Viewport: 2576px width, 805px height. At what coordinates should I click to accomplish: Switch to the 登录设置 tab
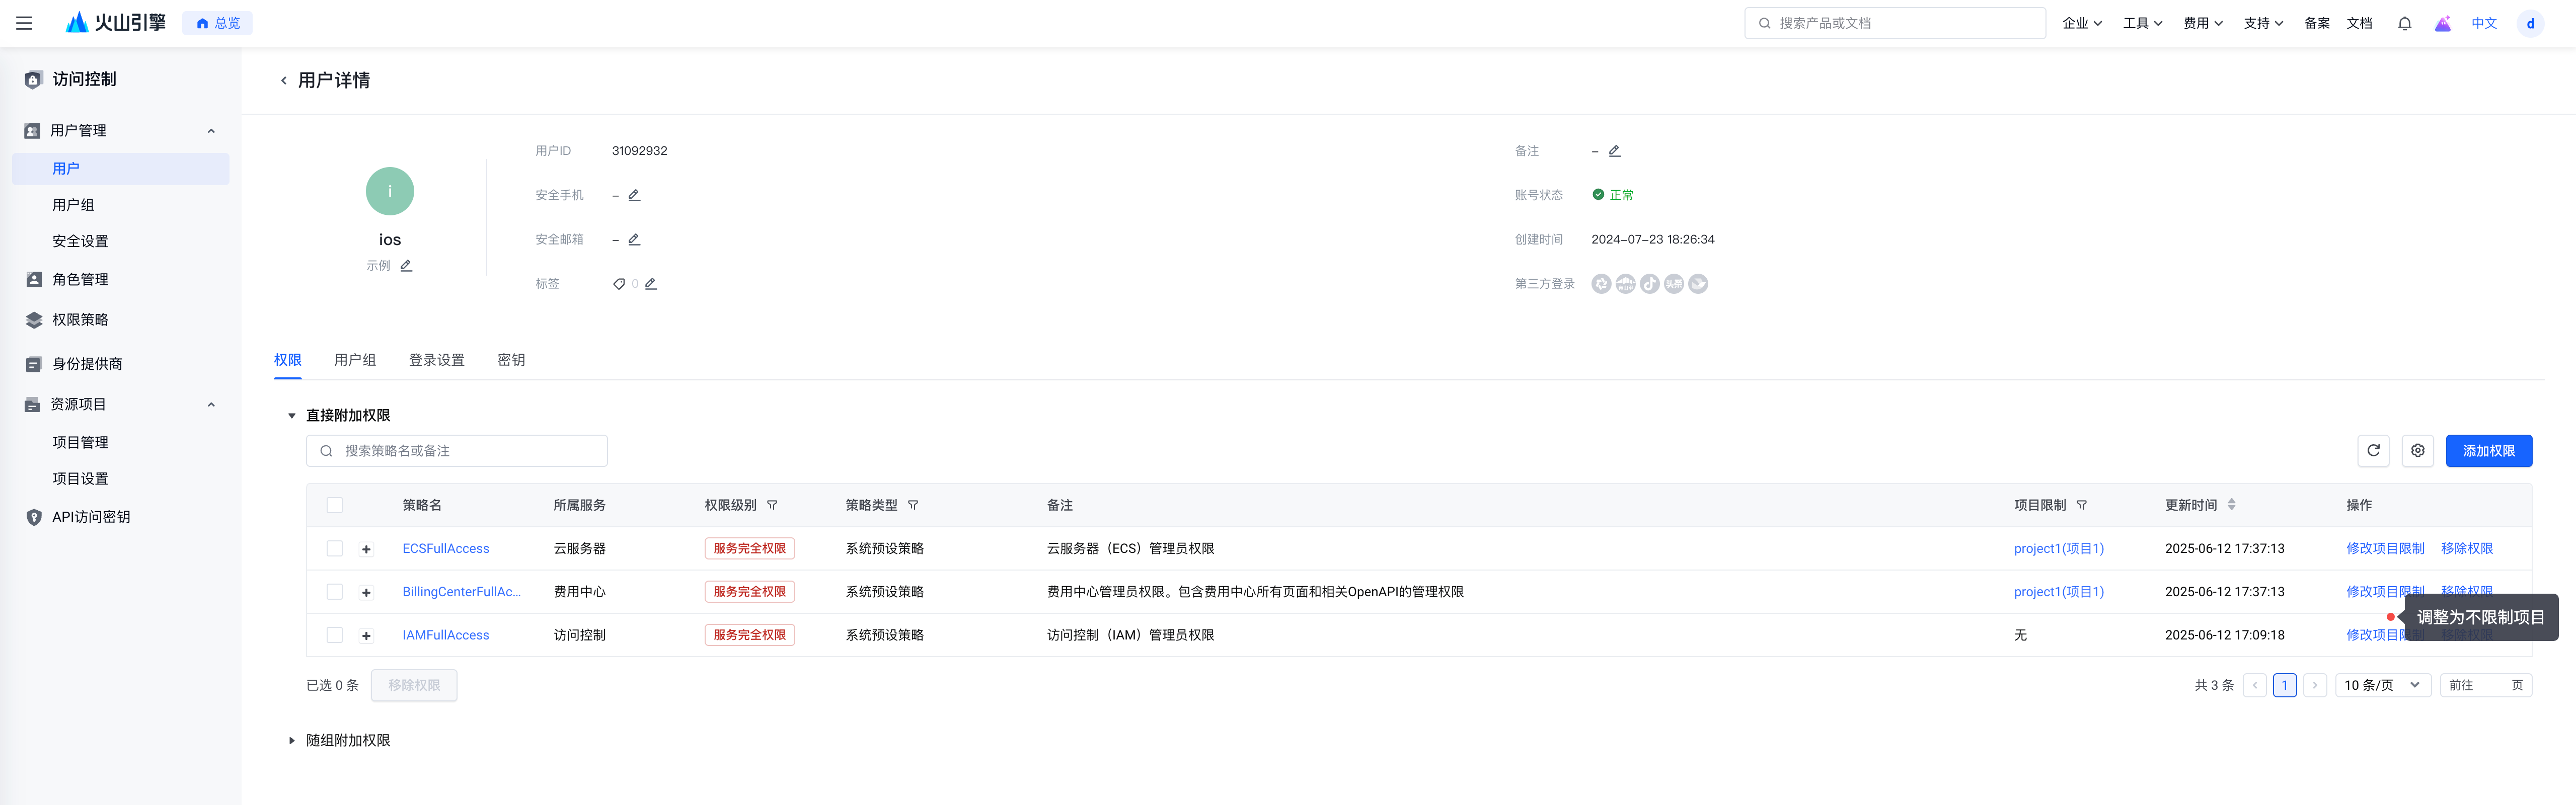tap(436, 360)
